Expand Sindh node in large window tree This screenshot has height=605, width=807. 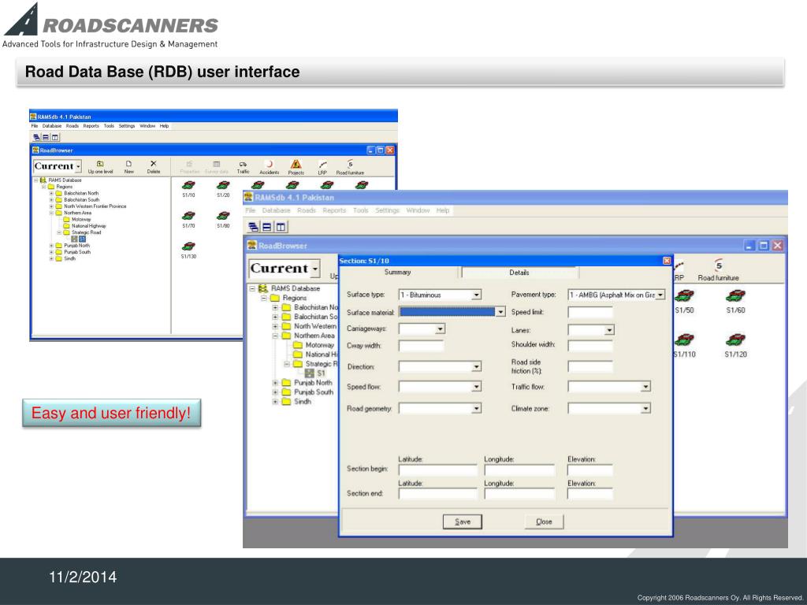pyautogui.click(x=275, y=402)
